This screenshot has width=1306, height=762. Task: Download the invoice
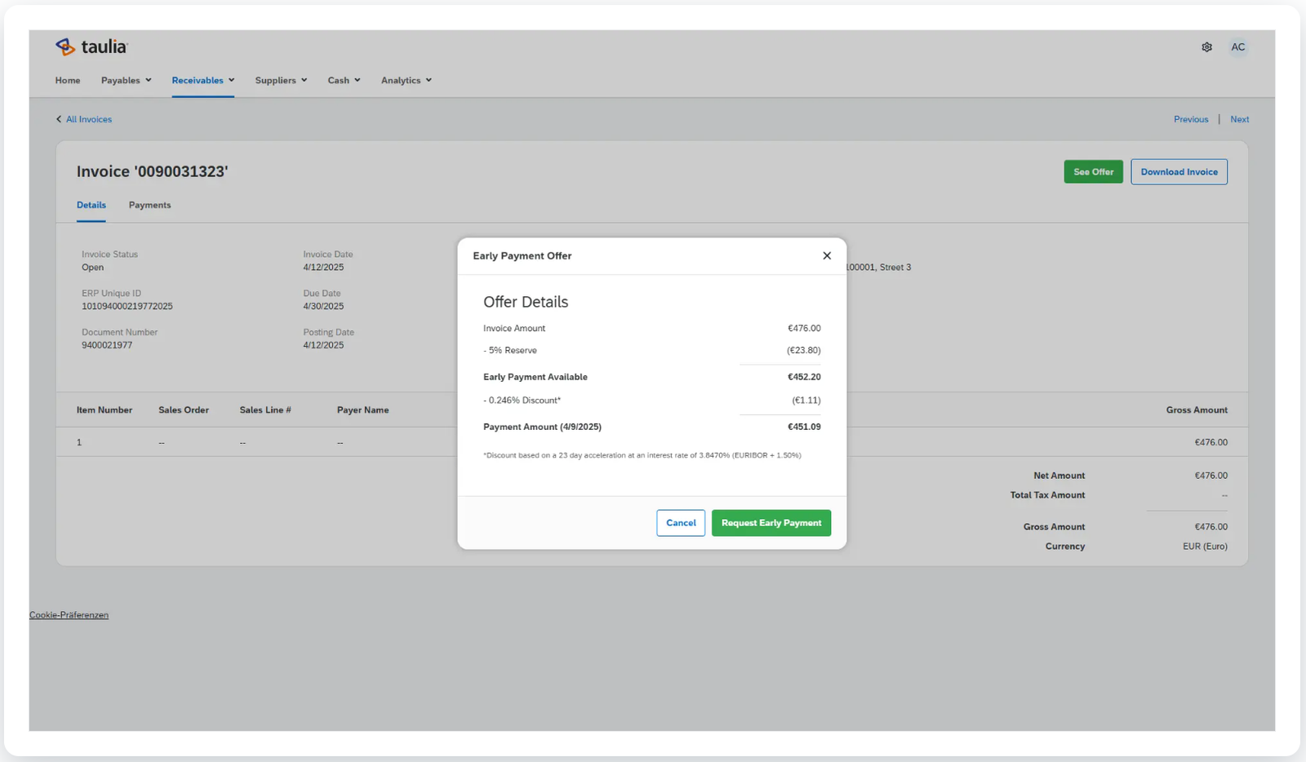coord(1179,172)
